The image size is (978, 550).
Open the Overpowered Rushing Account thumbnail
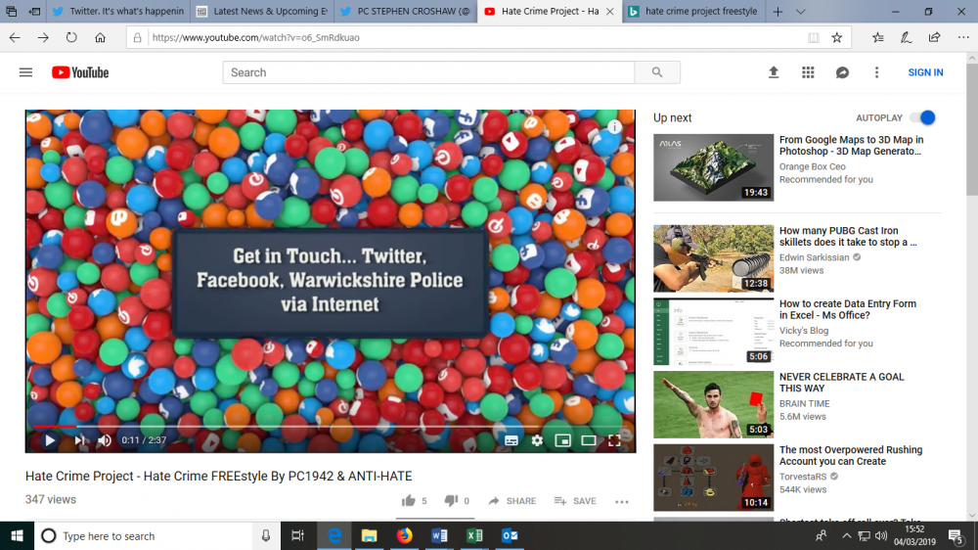pyautogui.click(x=714, y=478)
